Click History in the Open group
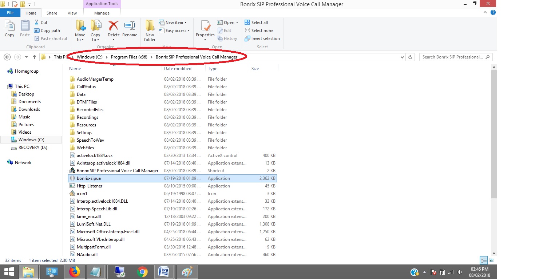 click(227, 39)
